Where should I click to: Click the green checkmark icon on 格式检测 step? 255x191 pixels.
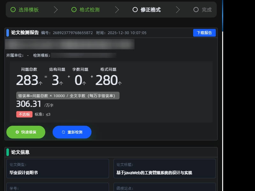(74, 10)
